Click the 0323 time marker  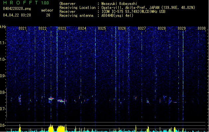tap(62, 28)
